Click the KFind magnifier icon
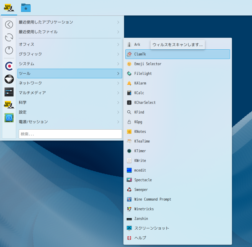This screenshot has height=247, width=252. pos(129,112)
